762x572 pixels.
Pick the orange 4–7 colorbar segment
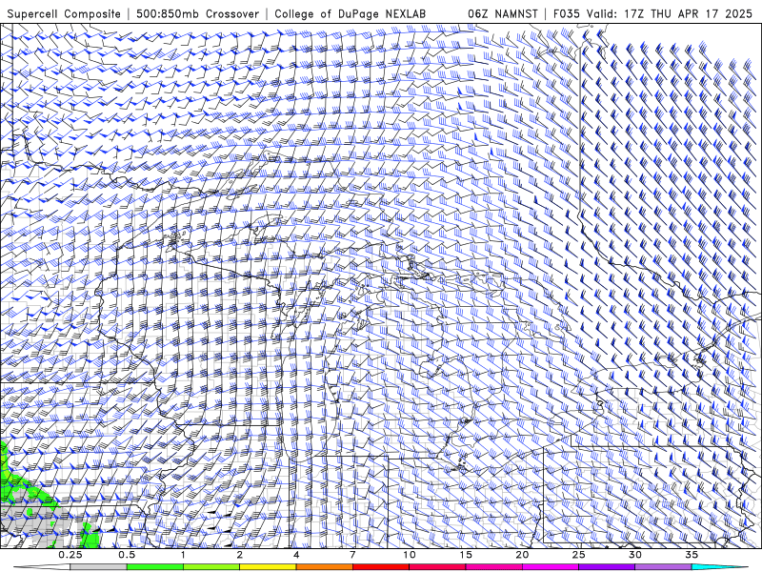[324, 566]
